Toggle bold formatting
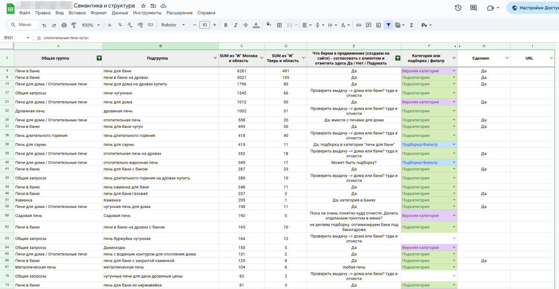This screenshot has height=289, width=559. (225, 25)
